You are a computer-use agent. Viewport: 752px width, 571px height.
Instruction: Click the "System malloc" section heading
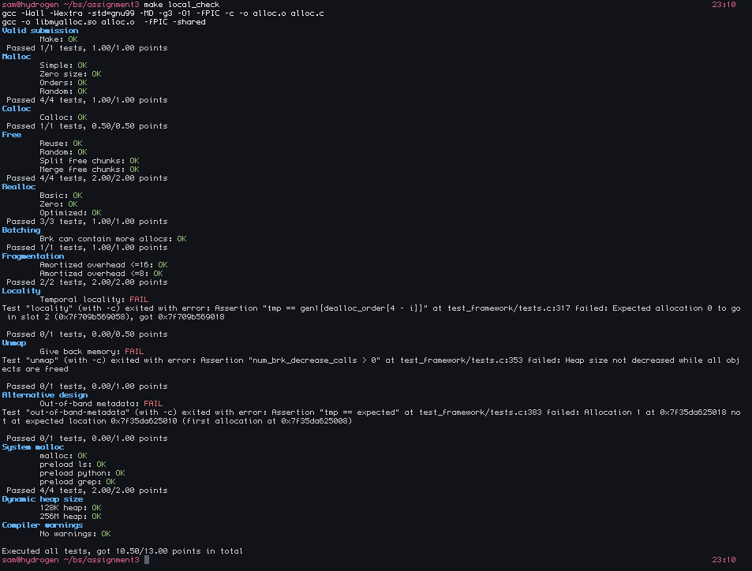pos(33,447)
